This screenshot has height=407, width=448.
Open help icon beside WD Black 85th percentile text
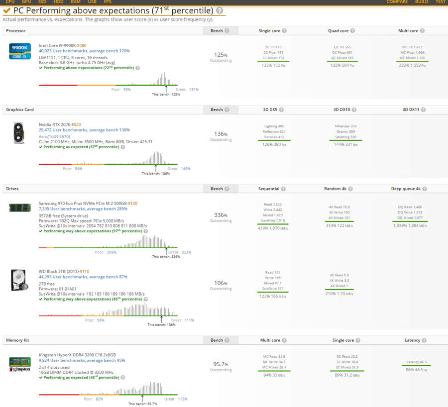tap(146, 300)
